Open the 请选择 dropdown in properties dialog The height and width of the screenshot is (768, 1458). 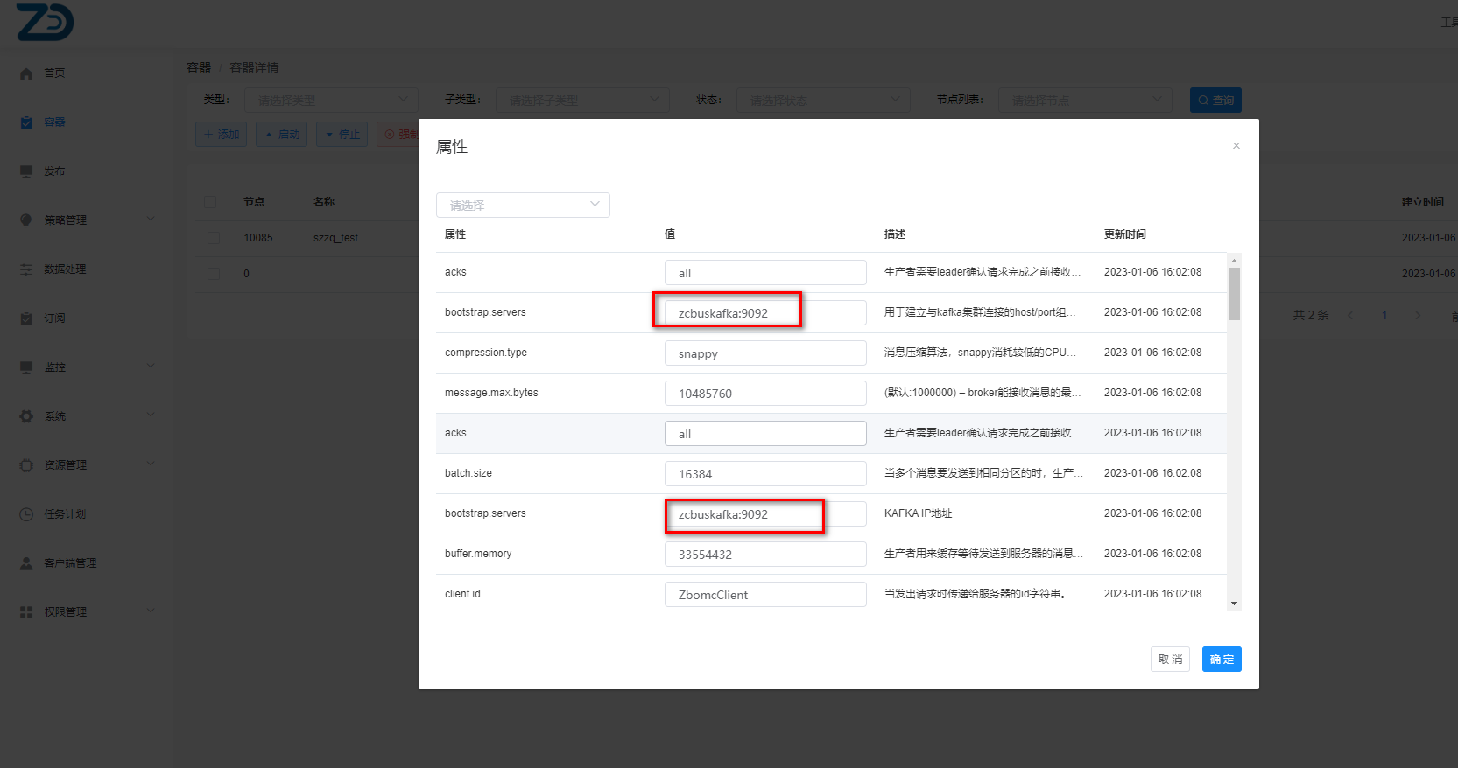pyautogui.click(x=523, y=206)
